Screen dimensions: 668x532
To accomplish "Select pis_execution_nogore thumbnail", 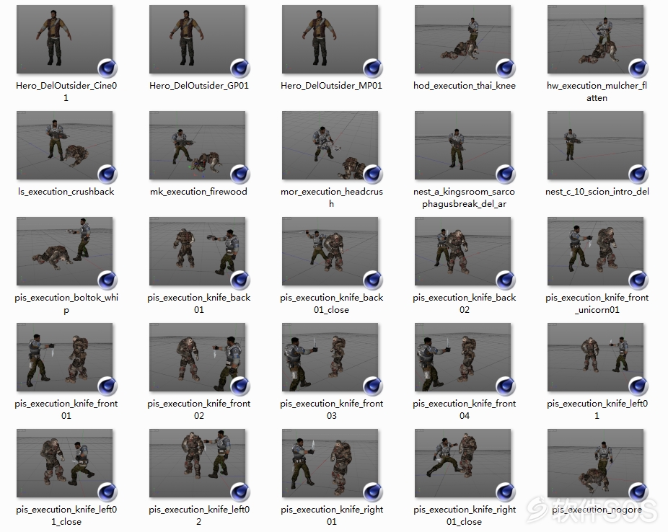I will [596, 463].
